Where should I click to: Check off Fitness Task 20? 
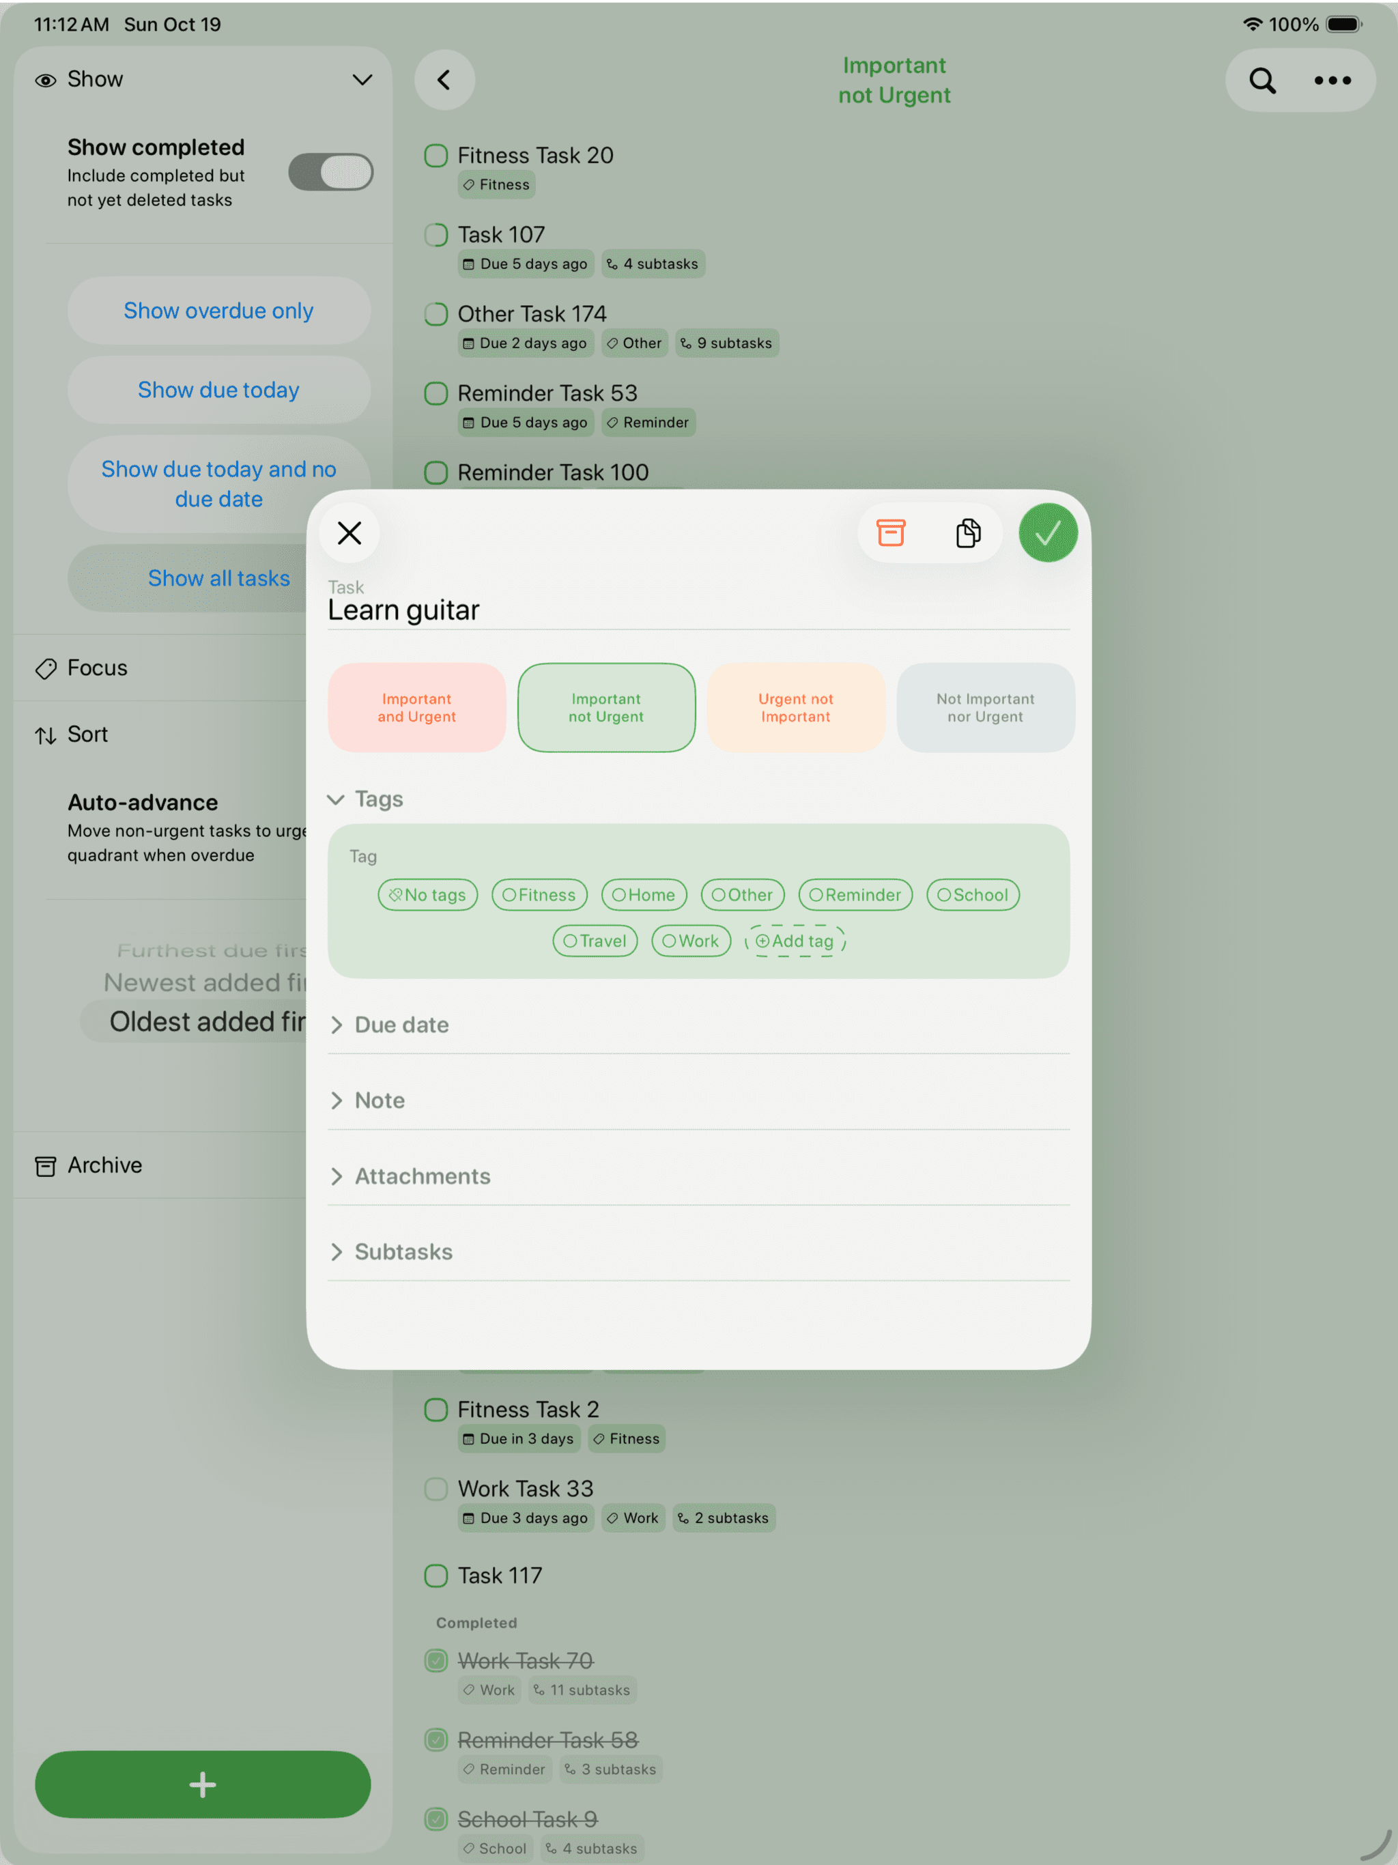[436, 156]
